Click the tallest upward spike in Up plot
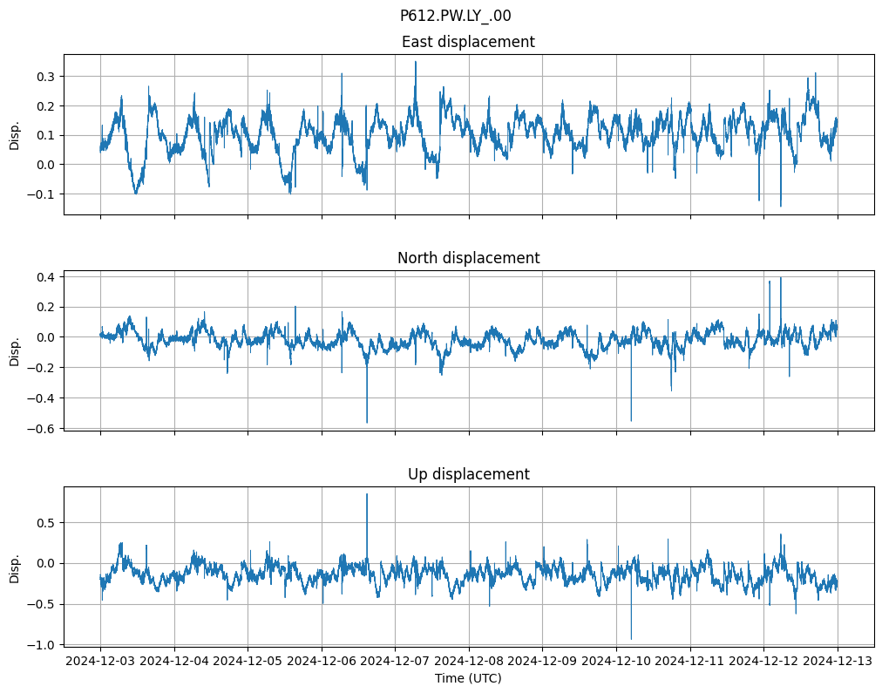This screenshot has width=882, height=693. click(x=367, y=495)
